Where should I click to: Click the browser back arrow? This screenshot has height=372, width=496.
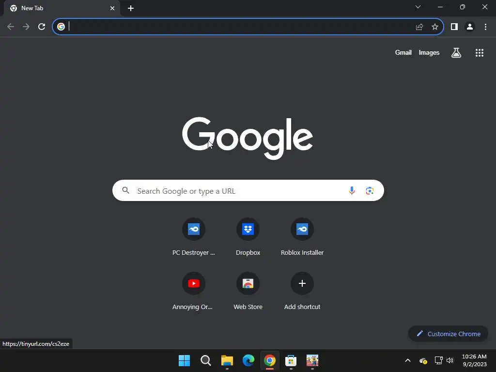coord(11,27)
